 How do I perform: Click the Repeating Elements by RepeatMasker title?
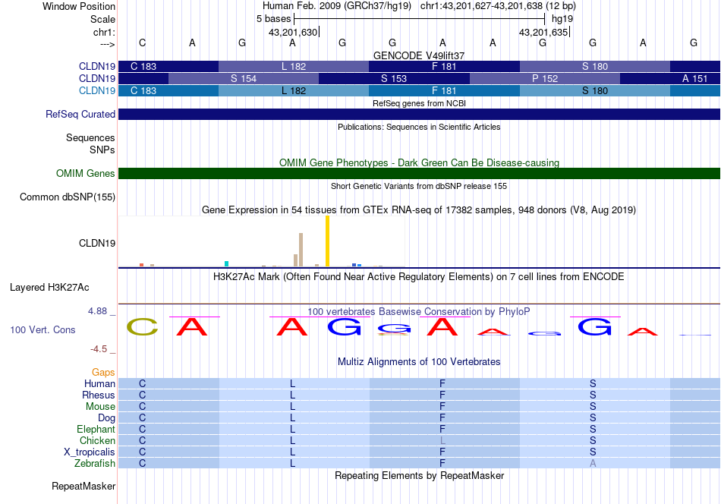pyautogui.click(x=419, y=475)
